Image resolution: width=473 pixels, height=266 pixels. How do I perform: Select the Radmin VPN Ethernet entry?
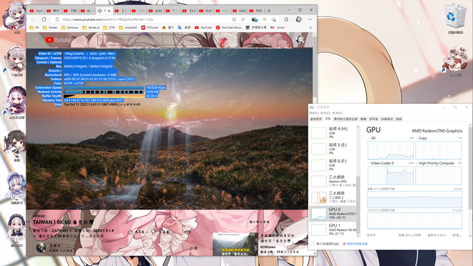point(333,181)
